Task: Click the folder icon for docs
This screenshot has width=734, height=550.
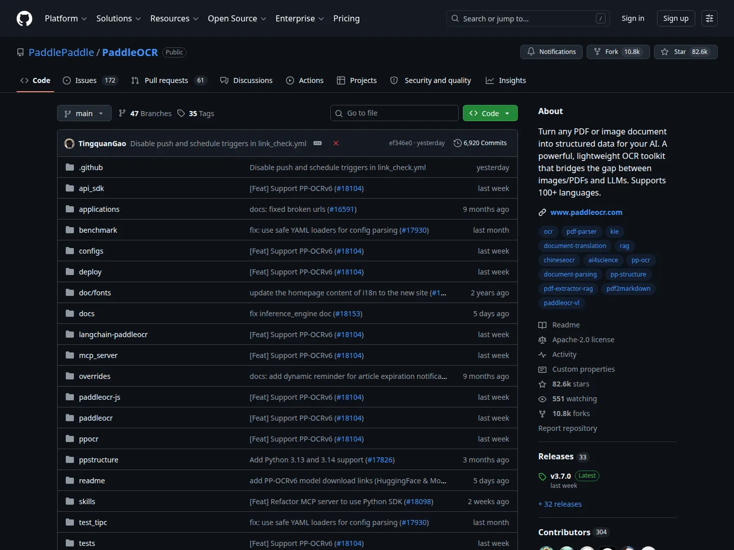Action: point(70,313)
